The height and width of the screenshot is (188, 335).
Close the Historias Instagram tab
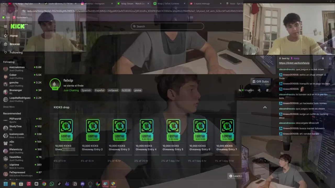[x=112, y=4]
